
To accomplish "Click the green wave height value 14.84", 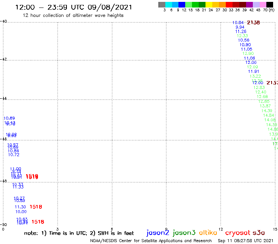I will point(269,115).
